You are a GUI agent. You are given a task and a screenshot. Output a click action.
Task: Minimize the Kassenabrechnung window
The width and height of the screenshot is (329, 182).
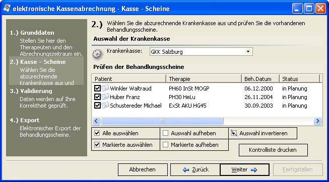tap(297, 9)
